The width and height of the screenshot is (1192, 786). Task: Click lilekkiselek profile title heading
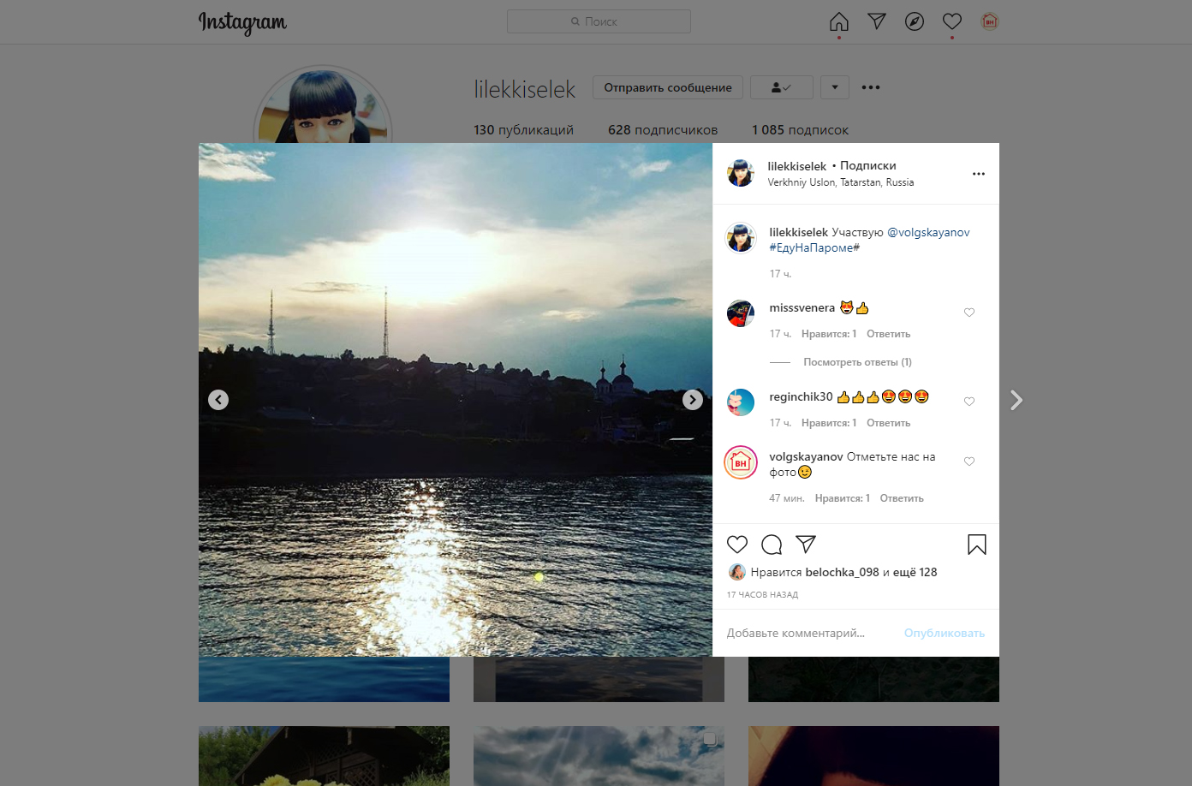point(525,89)
